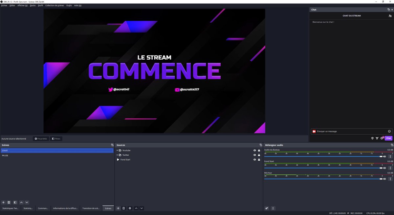Viewport: 394px width, 215px height.
Task: Click the Propriétés button
Action: (x=41, y=139)
